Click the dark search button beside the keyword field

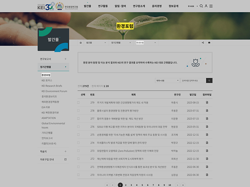tap(209, 80)
